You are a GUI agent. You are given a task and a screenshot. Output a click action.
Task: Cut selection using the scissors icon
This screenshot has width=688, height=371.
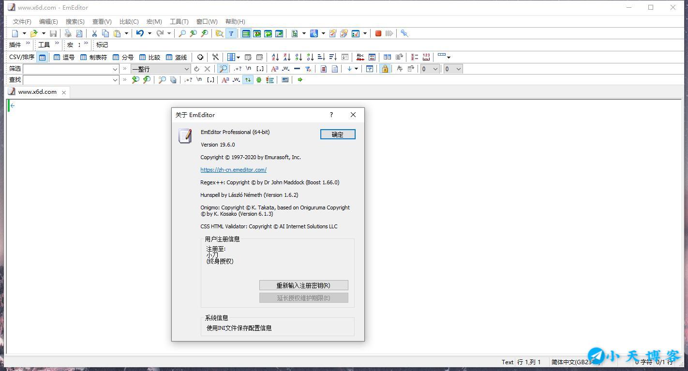94,33
